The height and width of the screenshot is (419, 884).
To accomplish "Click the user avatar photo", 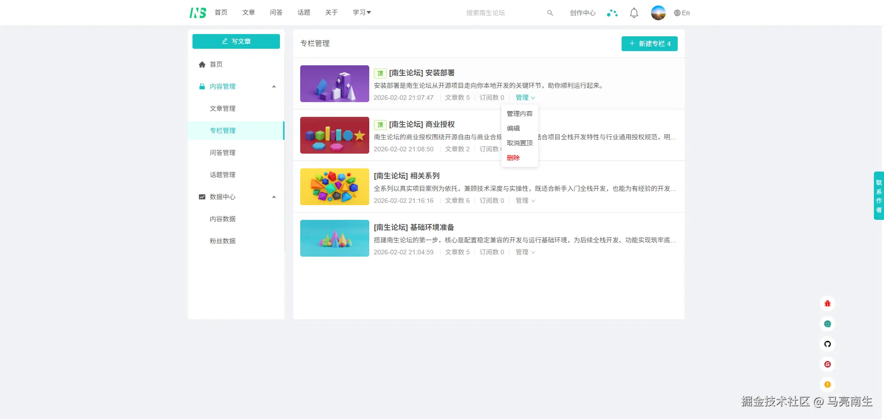I will tap(658, 13).
